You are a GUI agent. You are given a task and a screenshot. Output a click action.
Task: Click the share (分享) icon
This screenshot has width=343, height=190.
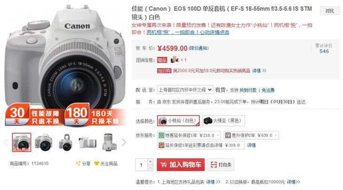(78, 163)
